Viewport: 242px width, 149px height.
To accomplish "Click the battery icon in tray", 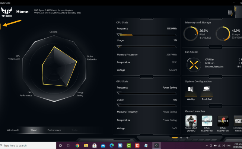I will pyautogui.click(x=215, y=146).
